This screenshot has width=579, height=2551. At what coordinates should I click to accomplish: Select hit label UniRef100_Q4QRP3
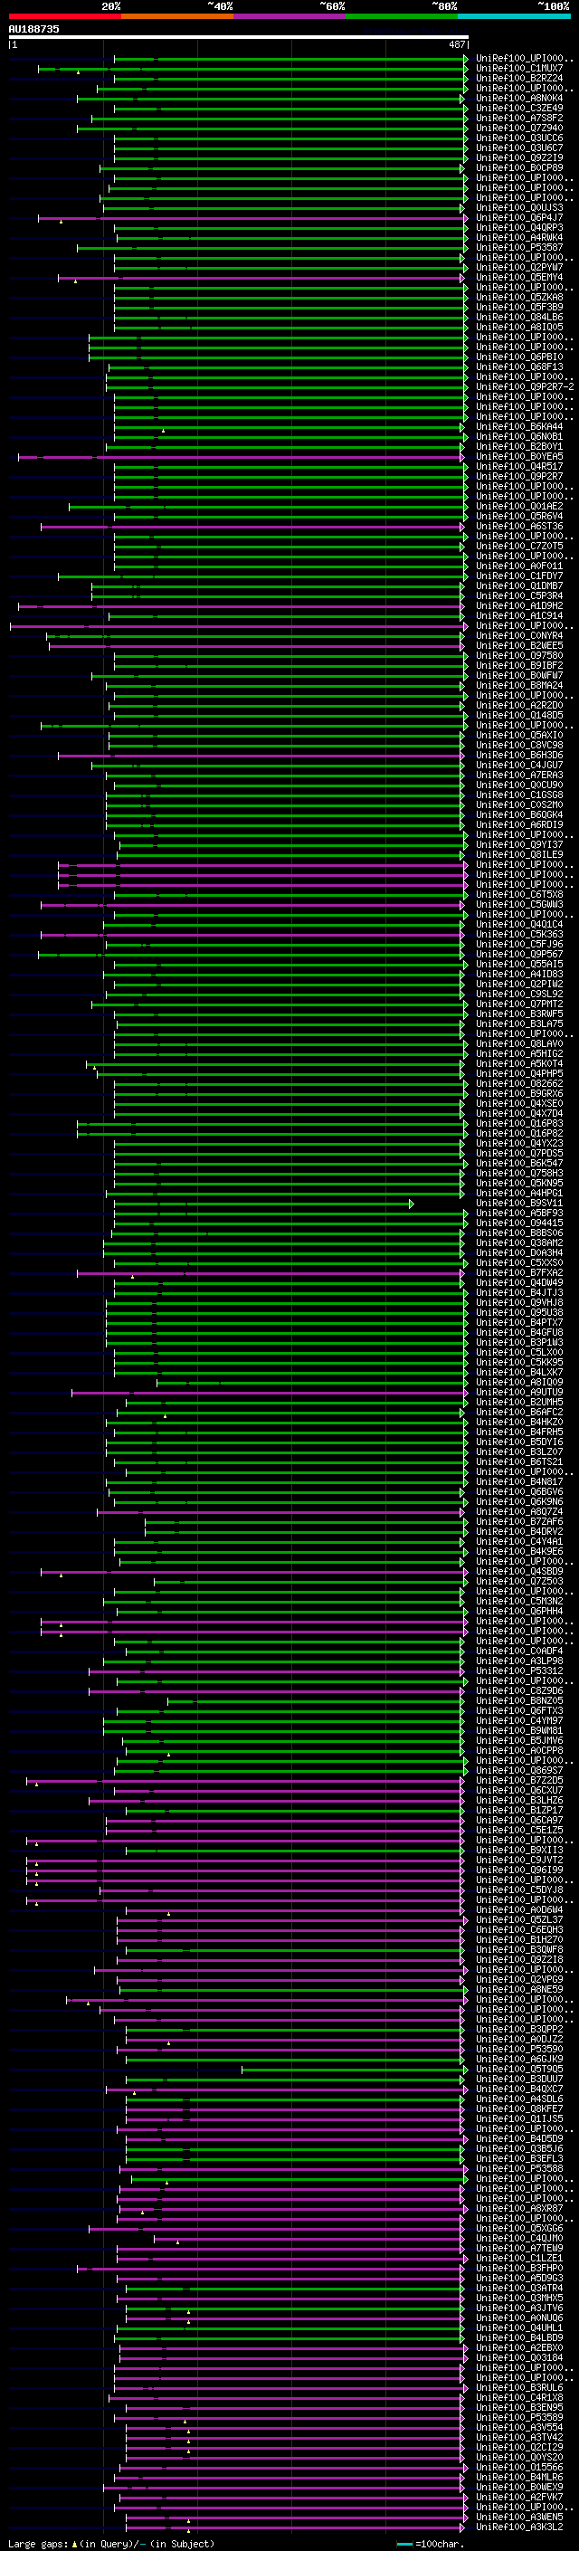pyautogui.click(x=519, y=228)
